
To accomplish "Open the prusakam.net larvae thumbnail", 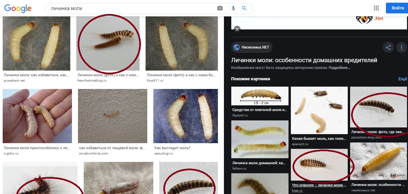I will click(36, 43).
